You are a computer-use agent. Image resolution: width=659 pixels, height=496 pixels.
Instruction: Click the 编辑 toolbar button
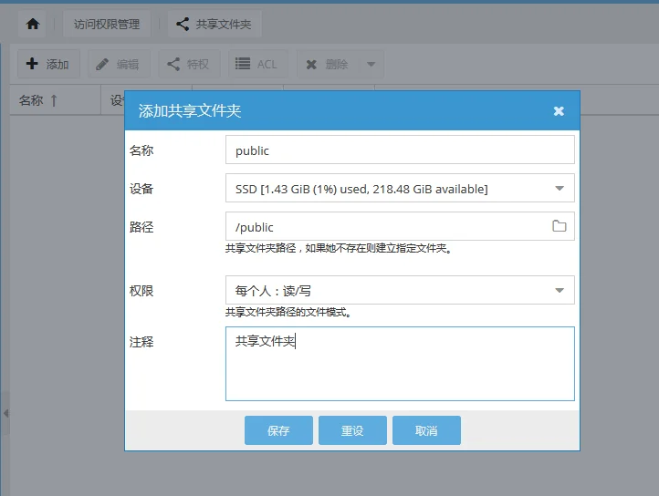click(x=119, y=64)
